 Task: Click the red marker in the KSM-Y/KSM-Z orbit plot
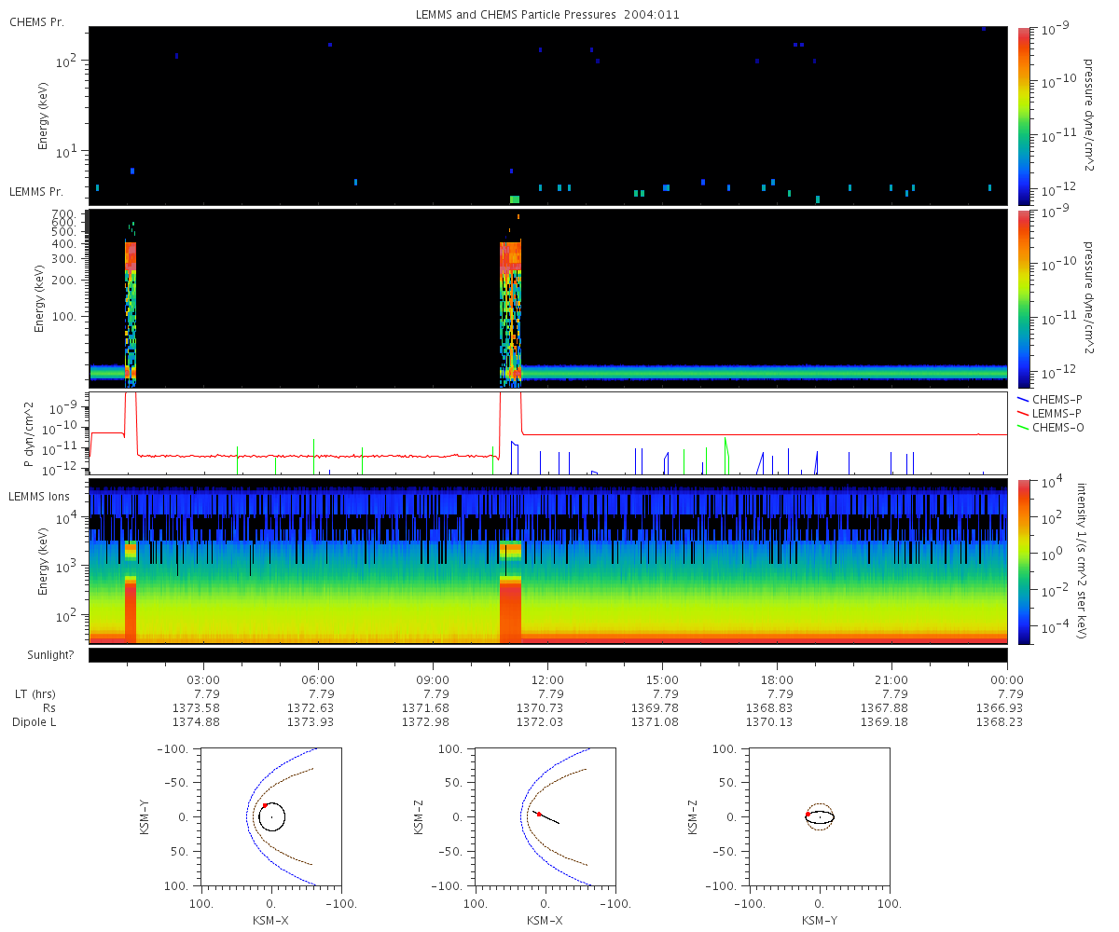(x=808, y=814)
